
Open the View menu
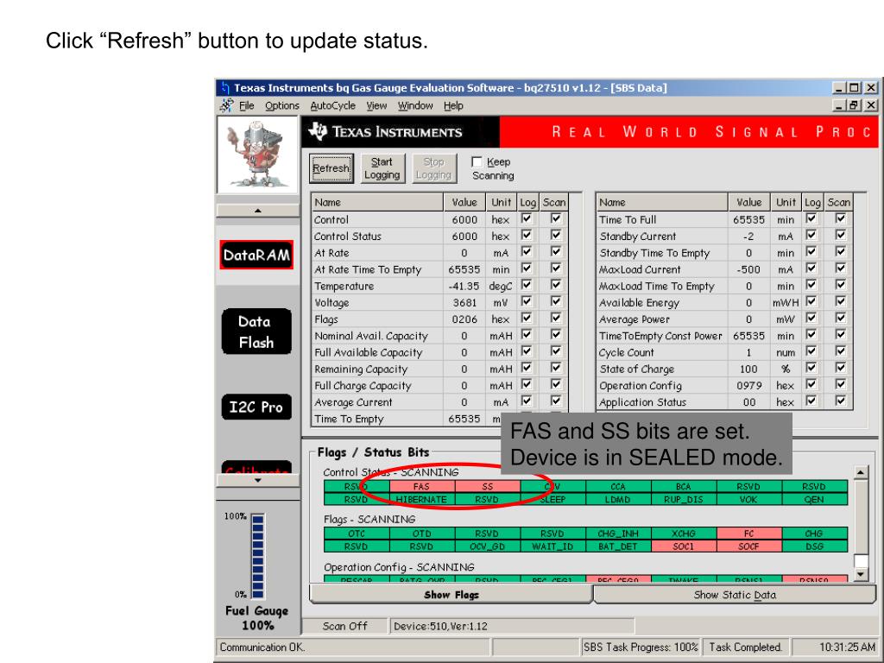point(376,105)
